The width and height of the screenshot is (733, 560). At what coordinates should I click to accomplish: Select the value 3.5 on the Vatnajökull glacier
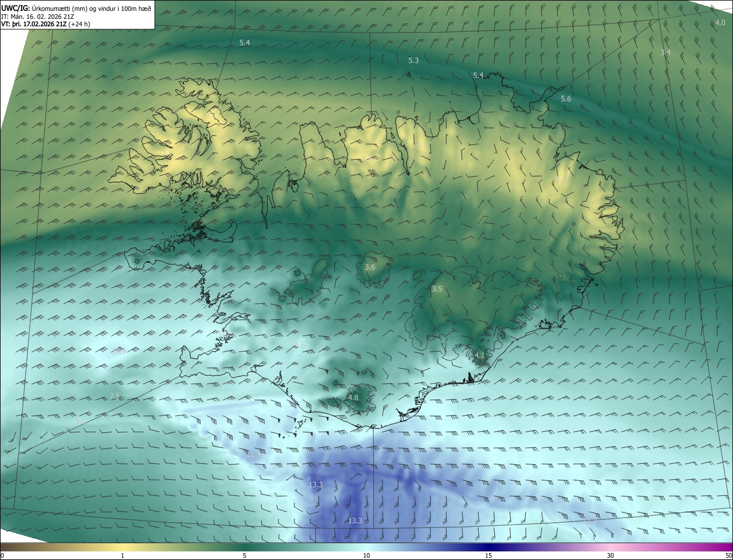pos(437,289)
